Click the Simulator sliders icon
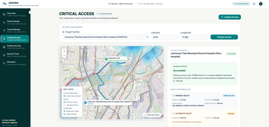The height and width of the screenshot is (127, 269). tap(4, 63)
